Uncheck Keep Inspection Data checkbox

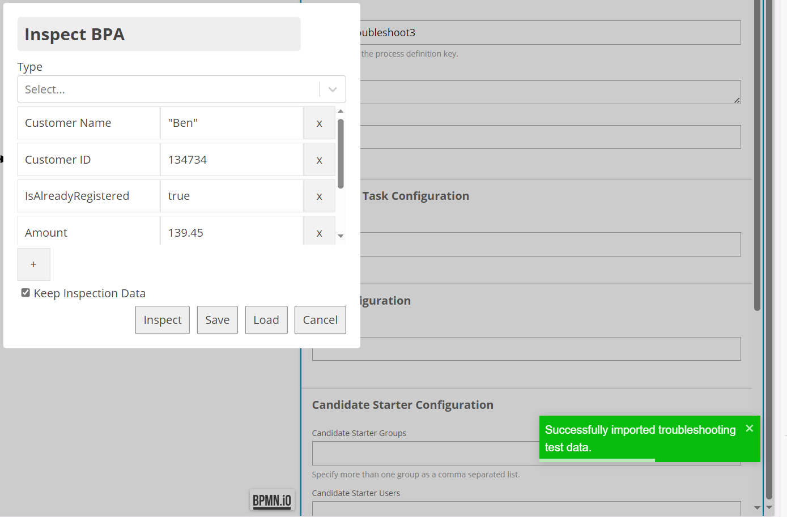pyautogui.click(x=25, y=293)
